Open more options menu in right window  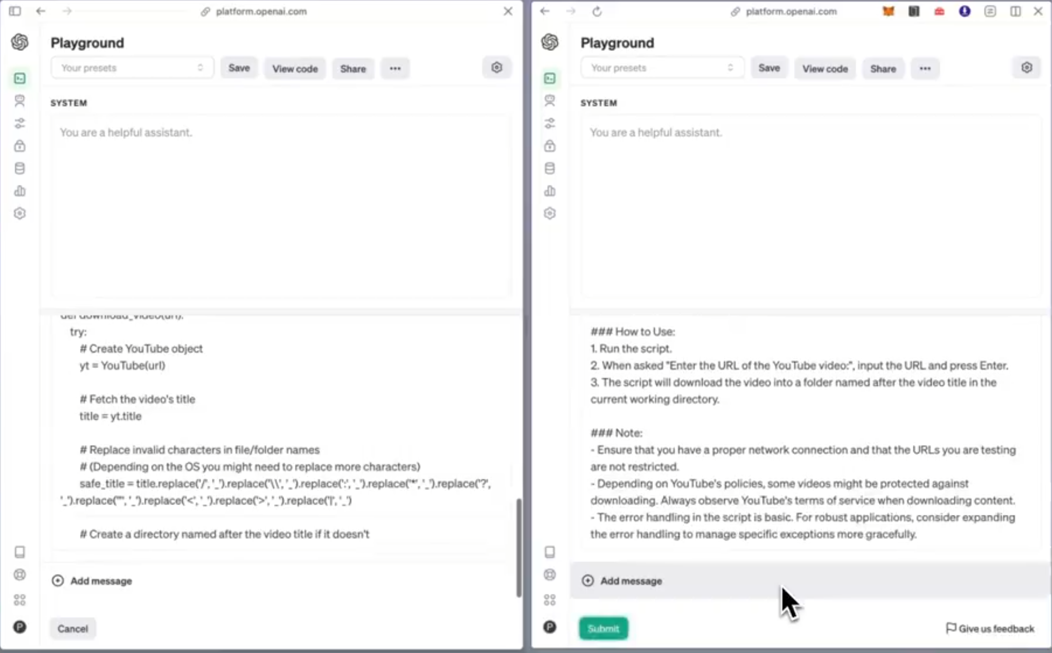[x=925, y=68]
